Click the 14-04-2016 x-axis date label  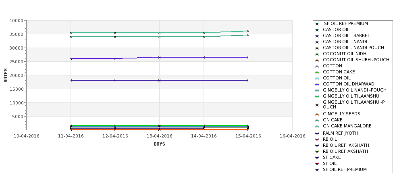[x=204, y=136]
